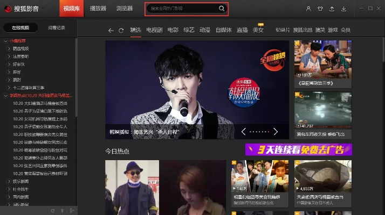Go back with the left arrow icon
Viewport: 385px width, 215px height.
point(111,30)
